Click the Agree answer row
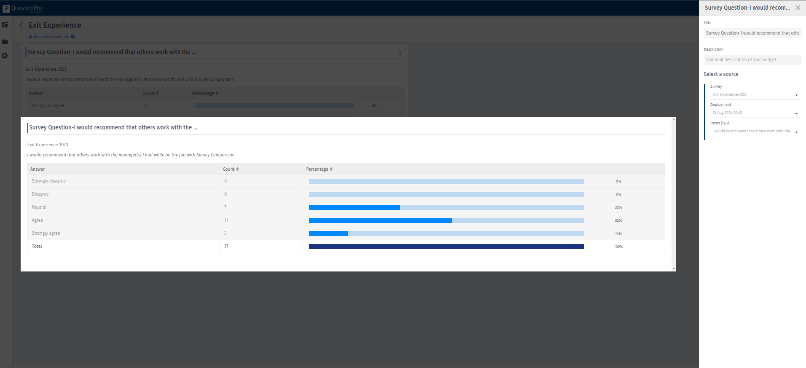 [346, 220]
